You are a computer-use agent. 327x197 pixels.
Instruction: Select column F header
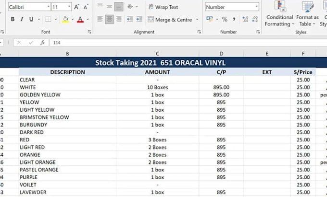pos(303,54)
